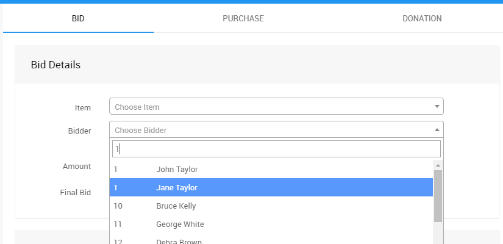
Task: Focus the bidder search text box
Action: tap(276, 149)
